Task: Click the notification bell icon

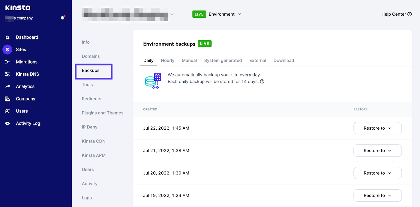Action: tap(62, 17)
